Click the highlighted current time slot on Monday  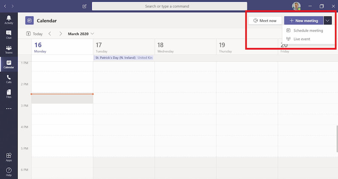[x=62, y=99]
